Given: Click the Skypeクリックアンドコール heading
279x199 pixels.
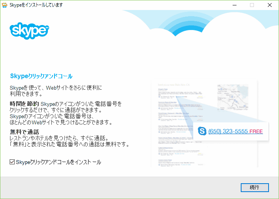Looking at the screenshot, I should pyautogui.click(x=41, y=76).
